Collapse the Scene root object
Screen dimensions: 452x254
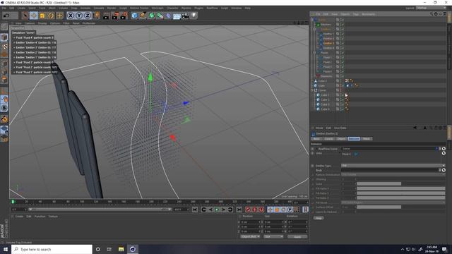click(x=312, y=20)
